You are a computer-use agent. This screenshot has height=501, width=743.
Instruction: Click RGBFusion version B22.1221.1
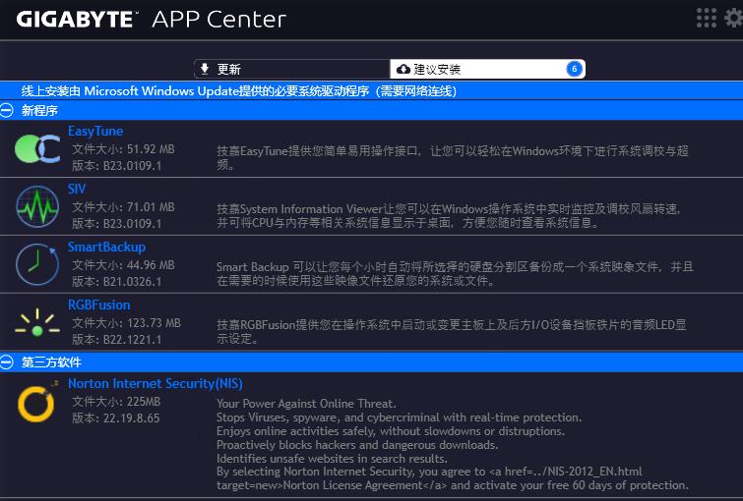116,339
